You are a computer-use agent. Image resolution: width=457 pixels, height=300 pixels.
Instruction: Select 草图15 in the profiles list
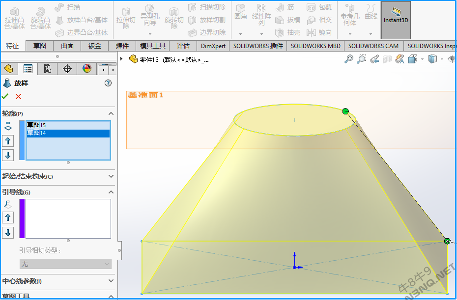(68, 125)
